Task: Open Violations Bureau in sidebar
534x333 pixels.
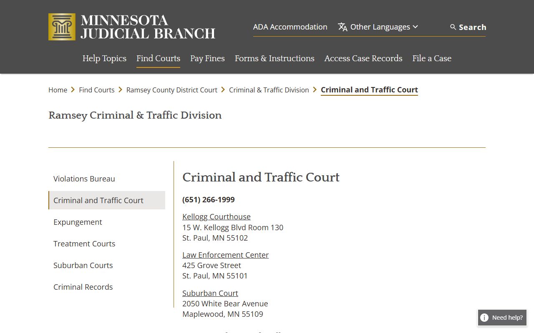Action: coord(107,179)
